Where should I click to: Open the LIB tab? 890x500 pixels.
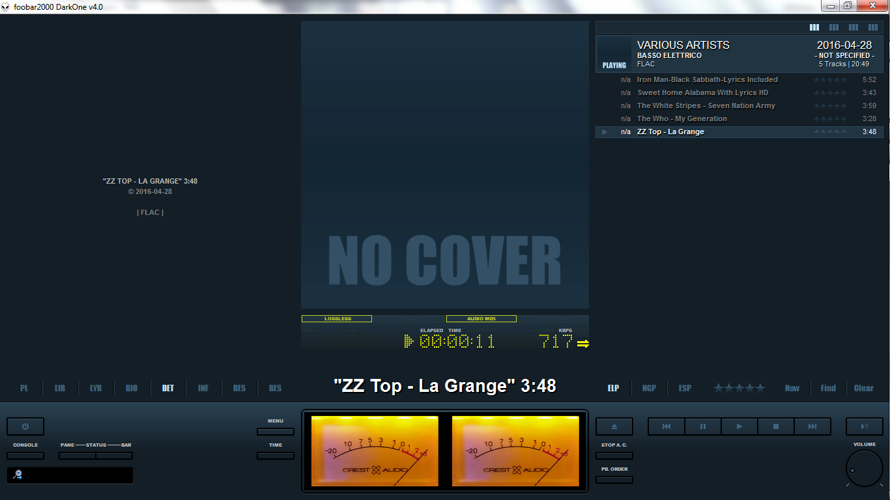tap(60, 388)
